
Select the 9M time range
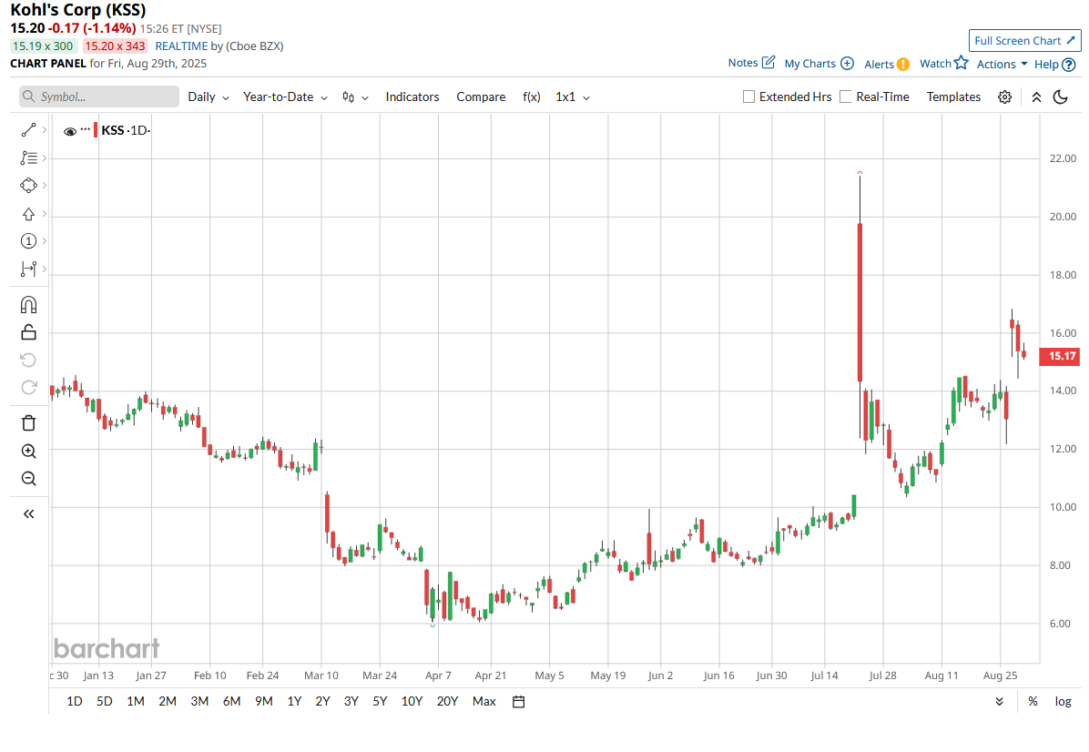coord(263,701)
